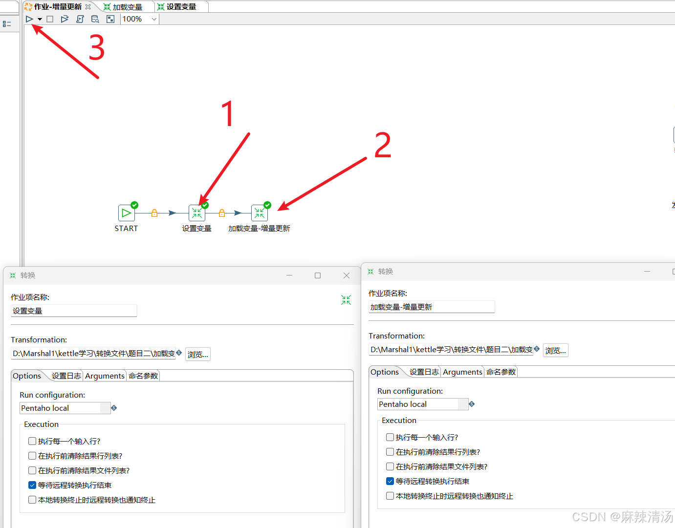
Task: Toggle 本地转换终止时远程转换也通知终止 in 加载变量-增量更新 dialog
Action: pos(390,496)
